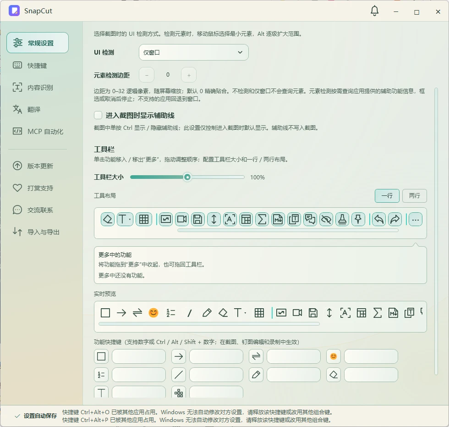Click the rectangle tool in the 实时预览 bar
This screenshot has width=449, height=427.
(x=105, y=313)
